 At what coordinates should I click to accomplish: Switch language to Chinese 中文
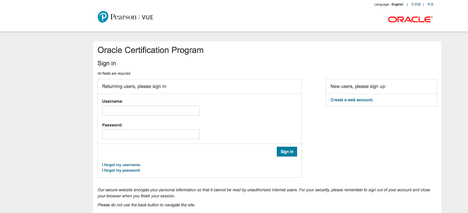(430, 4)
